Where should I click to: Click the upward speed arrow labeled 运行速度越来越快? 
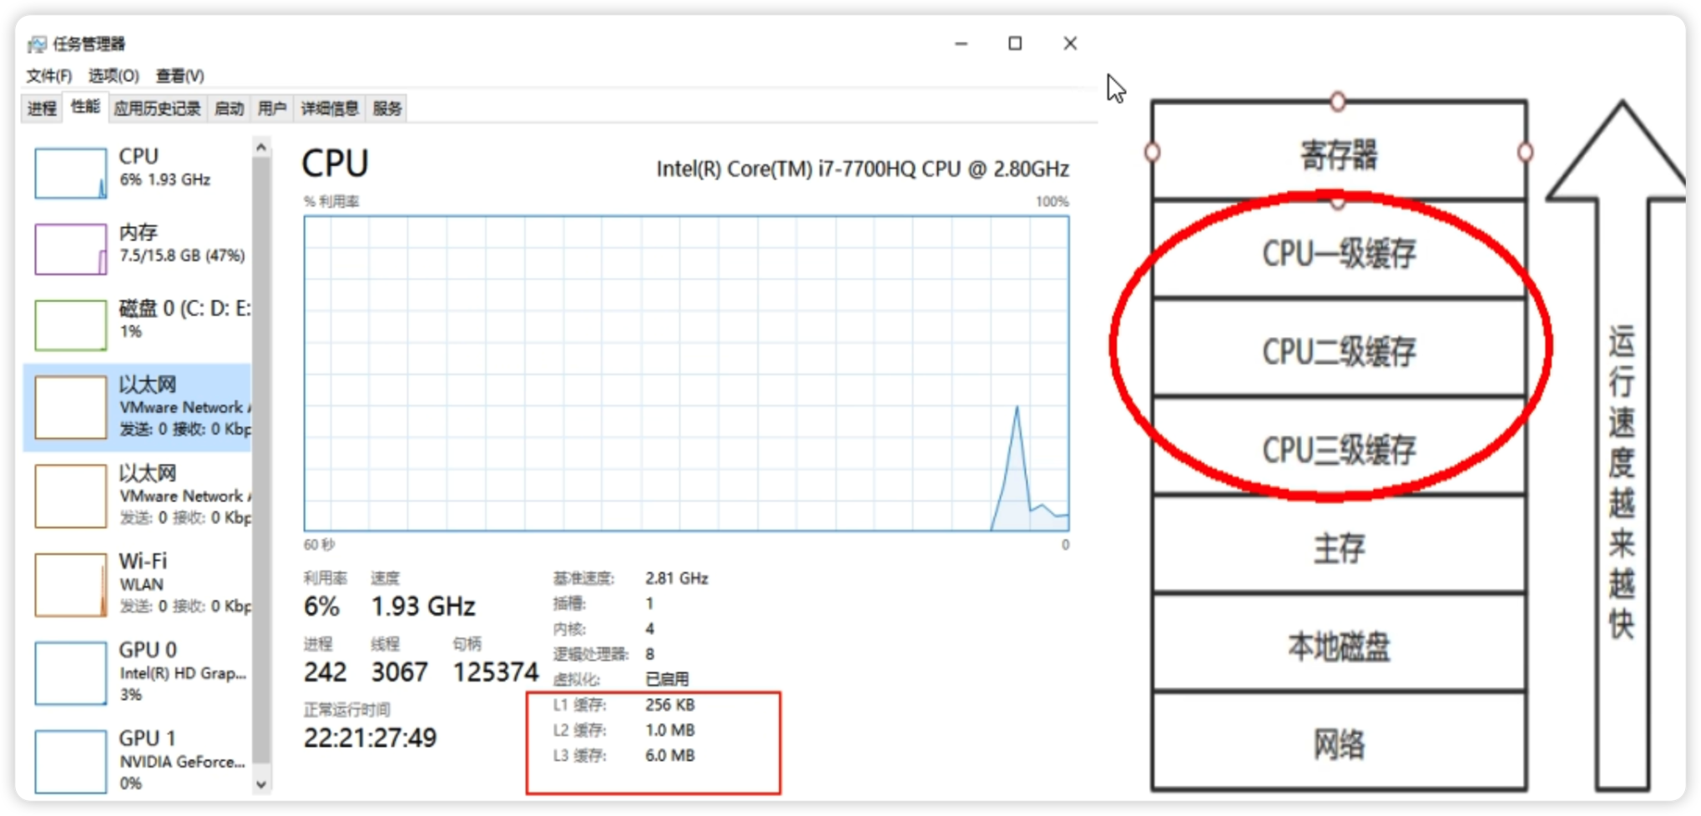[x=1623, y=445]
